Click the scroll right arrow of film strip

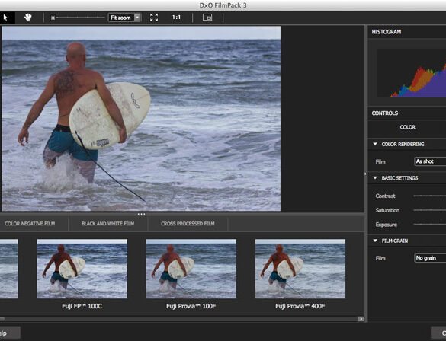[x=361, y=319]
